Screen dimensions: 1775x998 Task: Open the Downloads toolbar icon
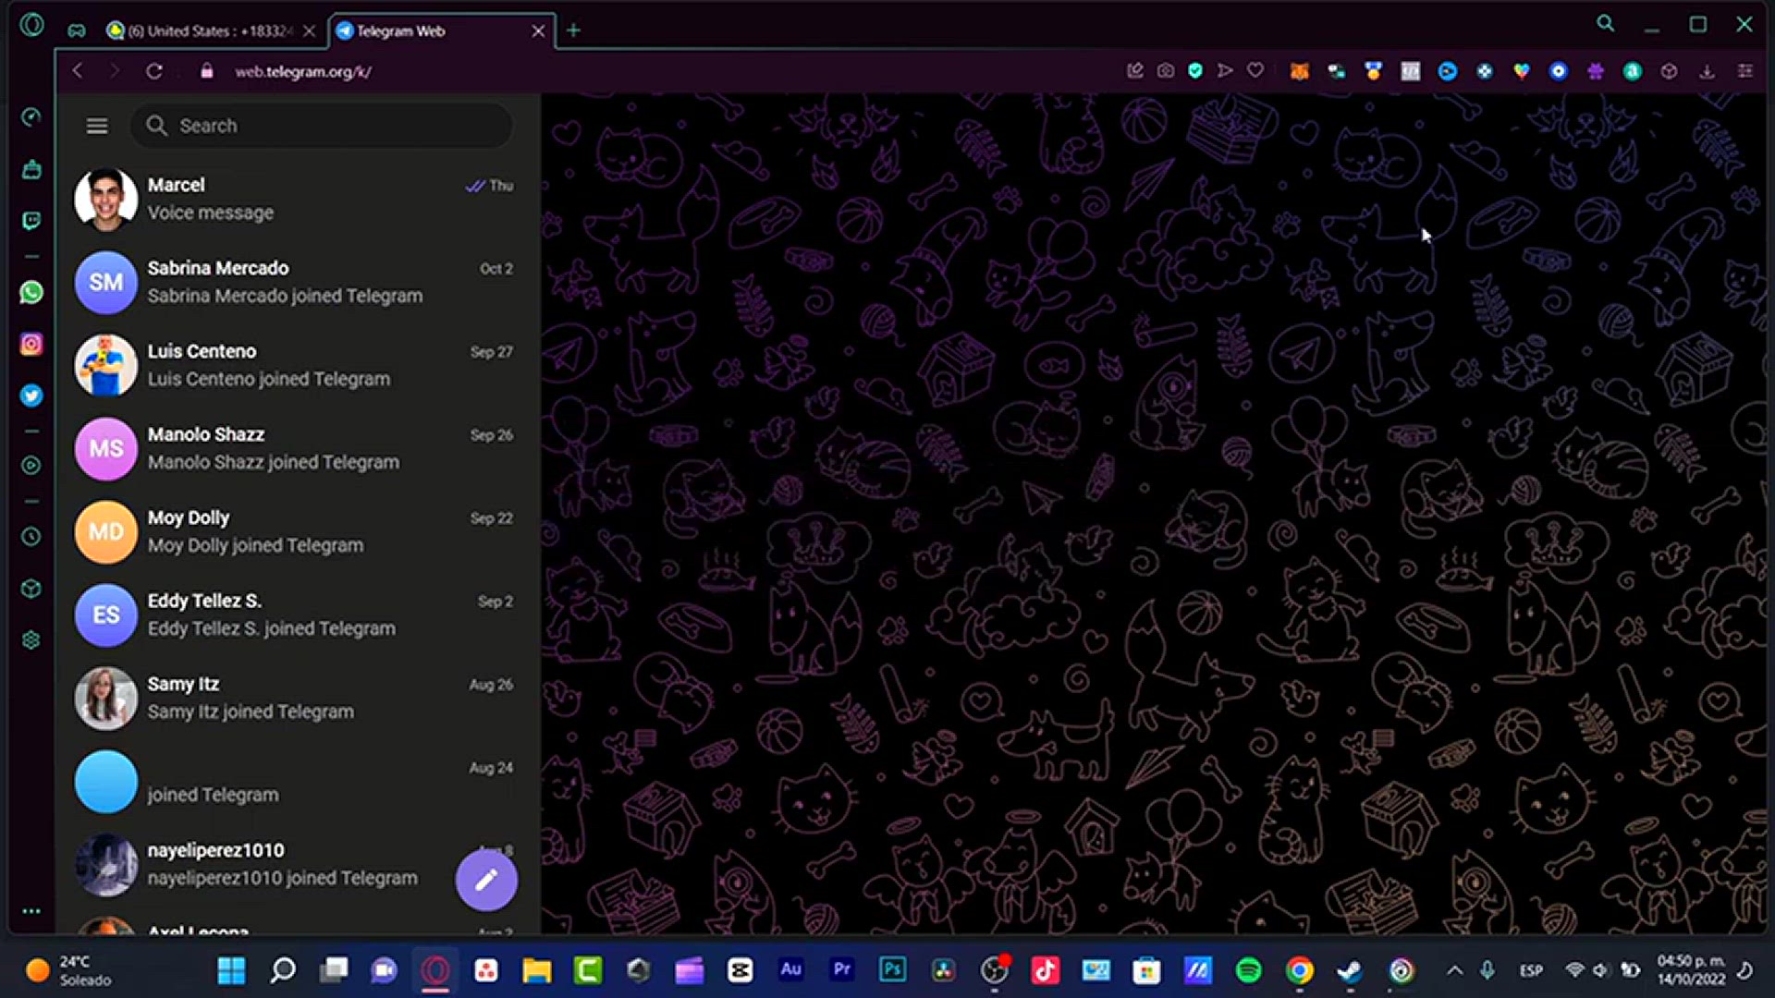pos(1706,70)
